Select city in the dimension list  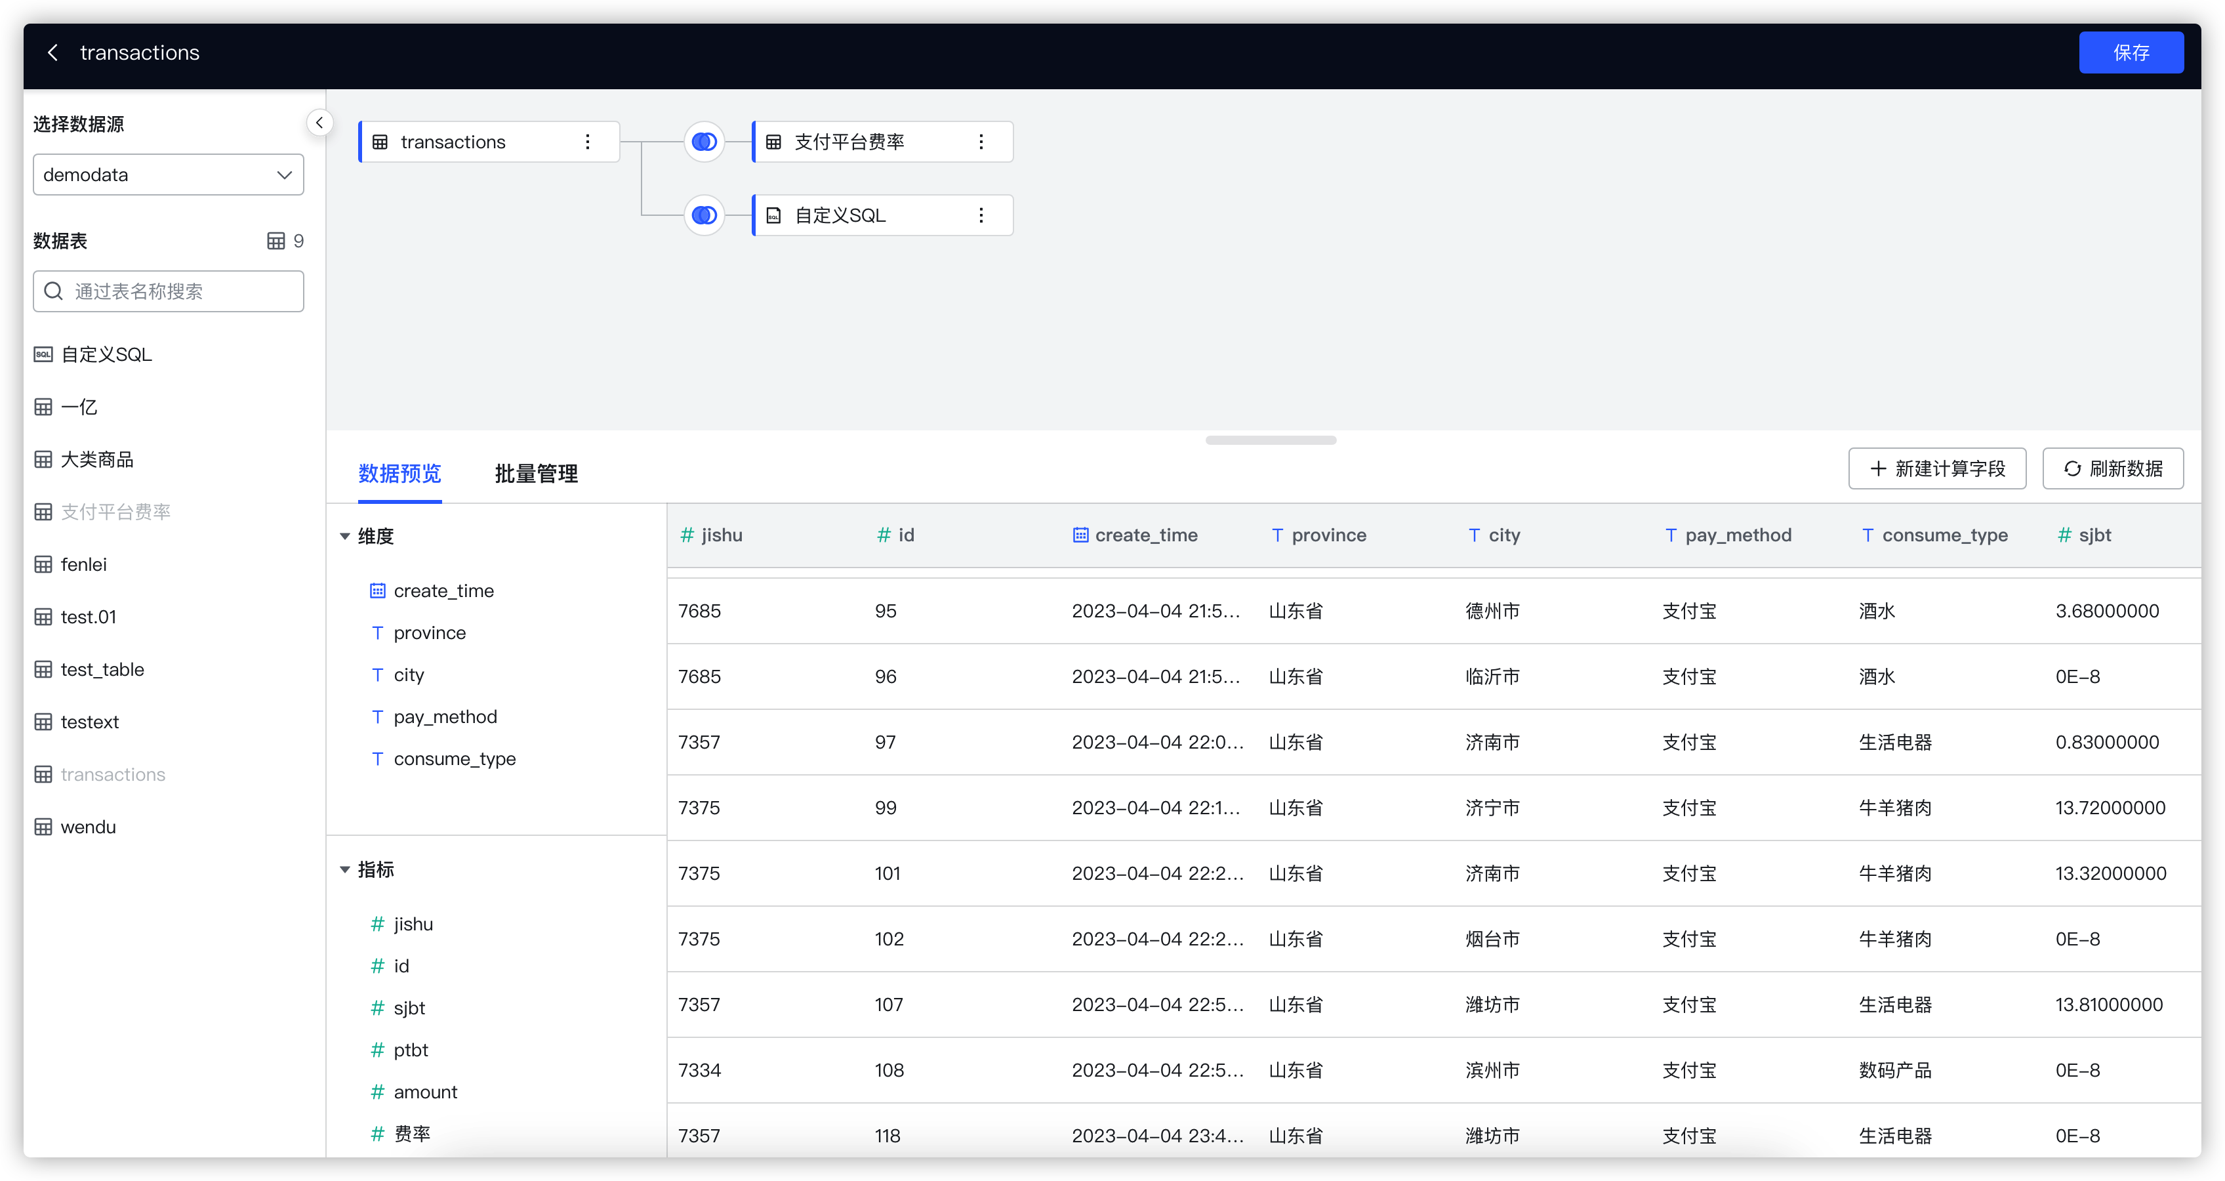[409, 674]
